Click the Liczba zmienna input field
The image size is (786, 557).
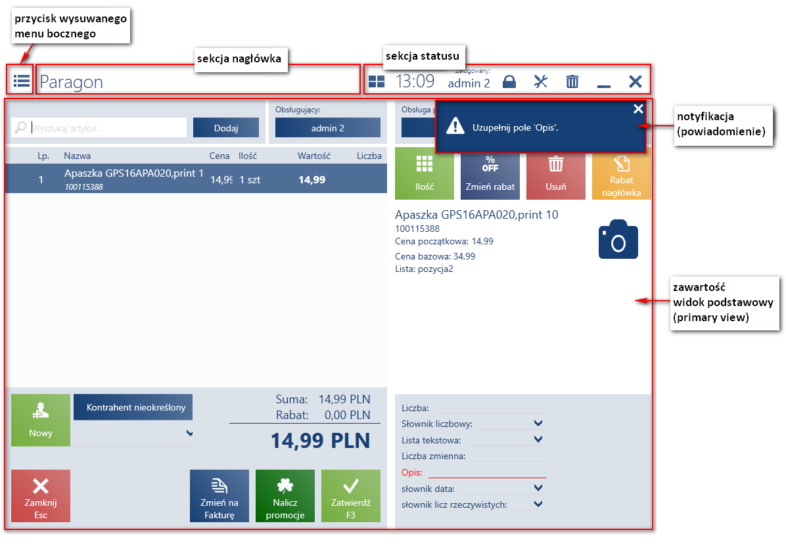[x=508, y=456]
